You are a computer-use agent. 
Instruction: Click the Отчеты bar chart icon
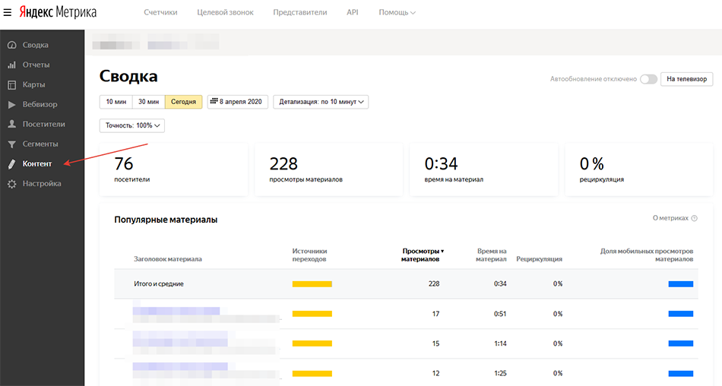[12, 65]
